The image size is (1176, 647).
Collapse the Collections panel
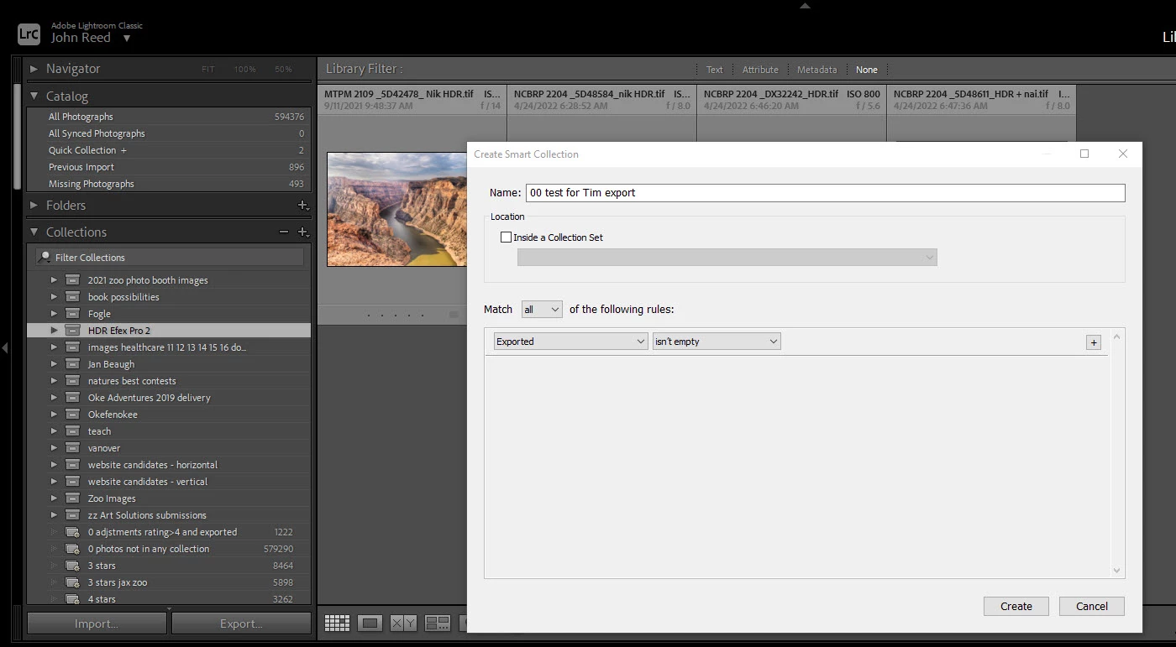[x=34, y=232]
